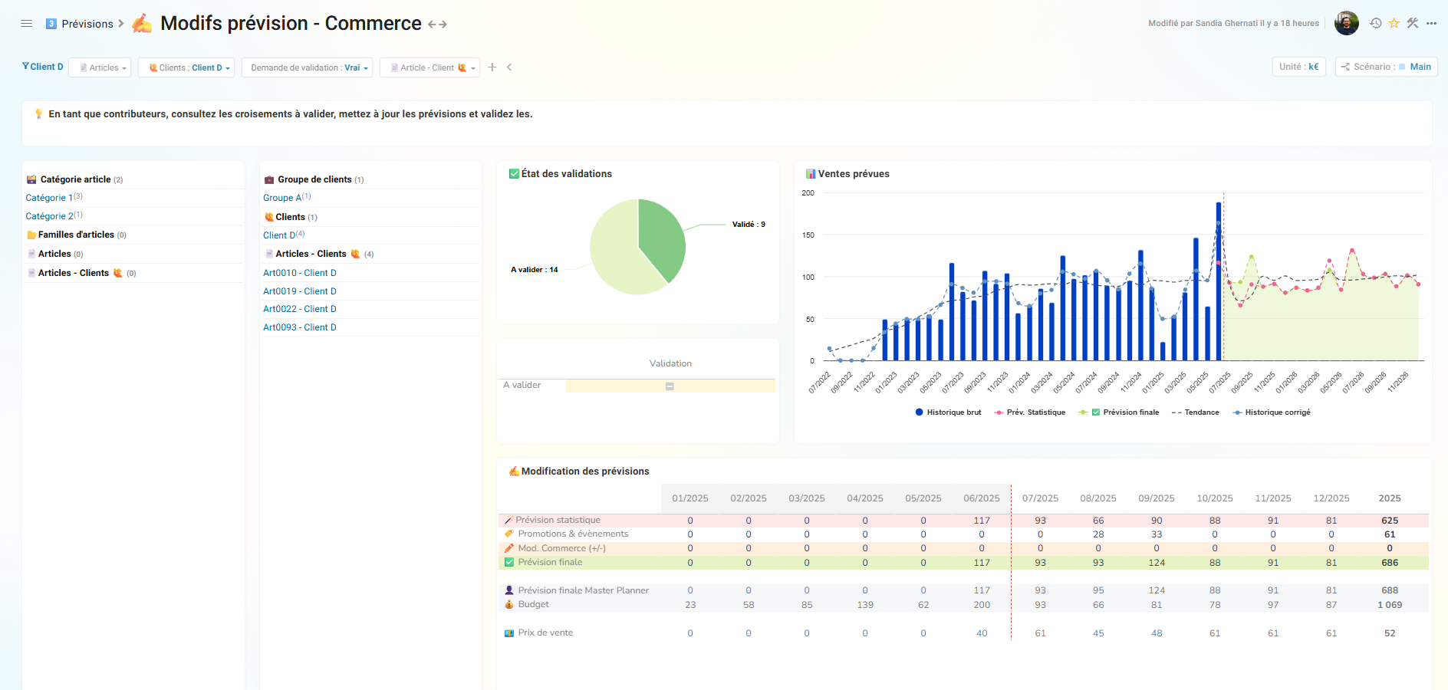Open the hamburger navigation menu

point(26,24)
